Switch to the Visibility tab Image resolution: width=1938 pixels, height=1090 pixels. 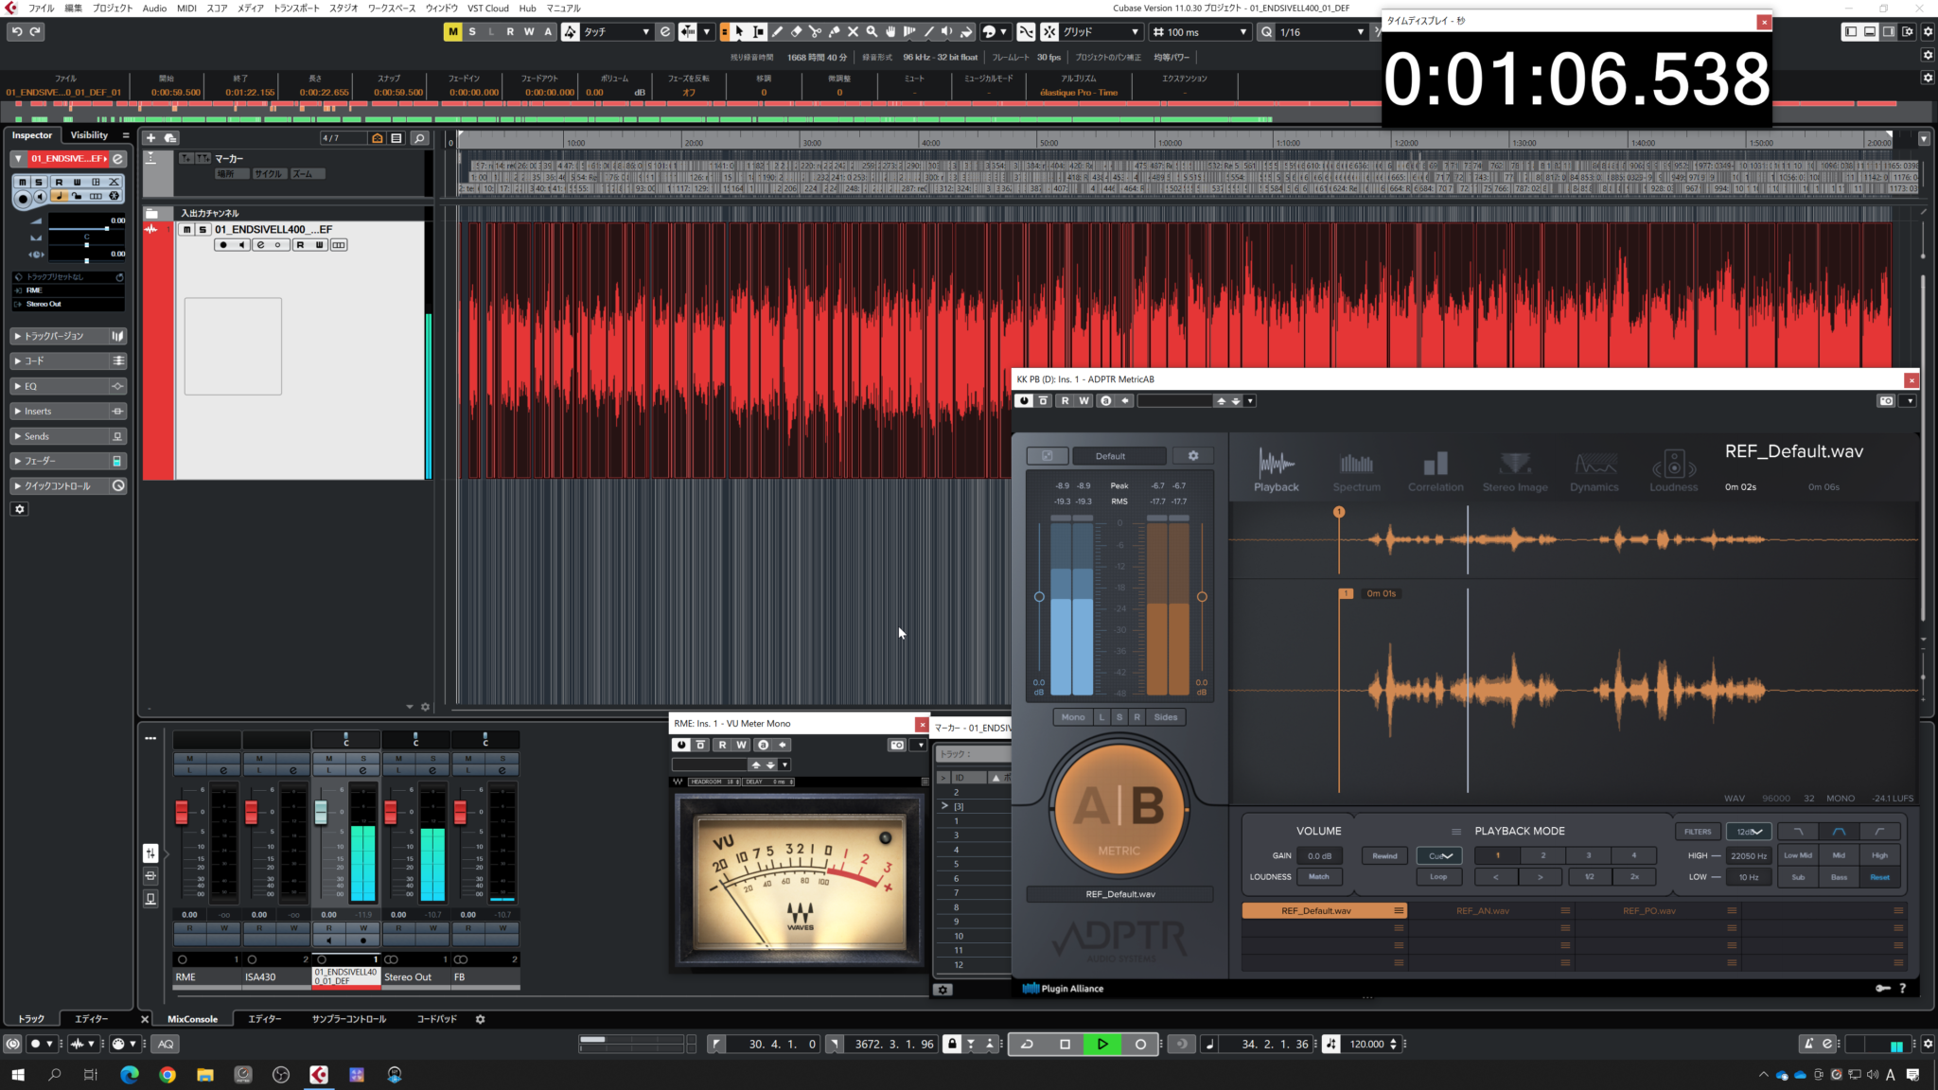pyautogui.click(x=89, y=135)
